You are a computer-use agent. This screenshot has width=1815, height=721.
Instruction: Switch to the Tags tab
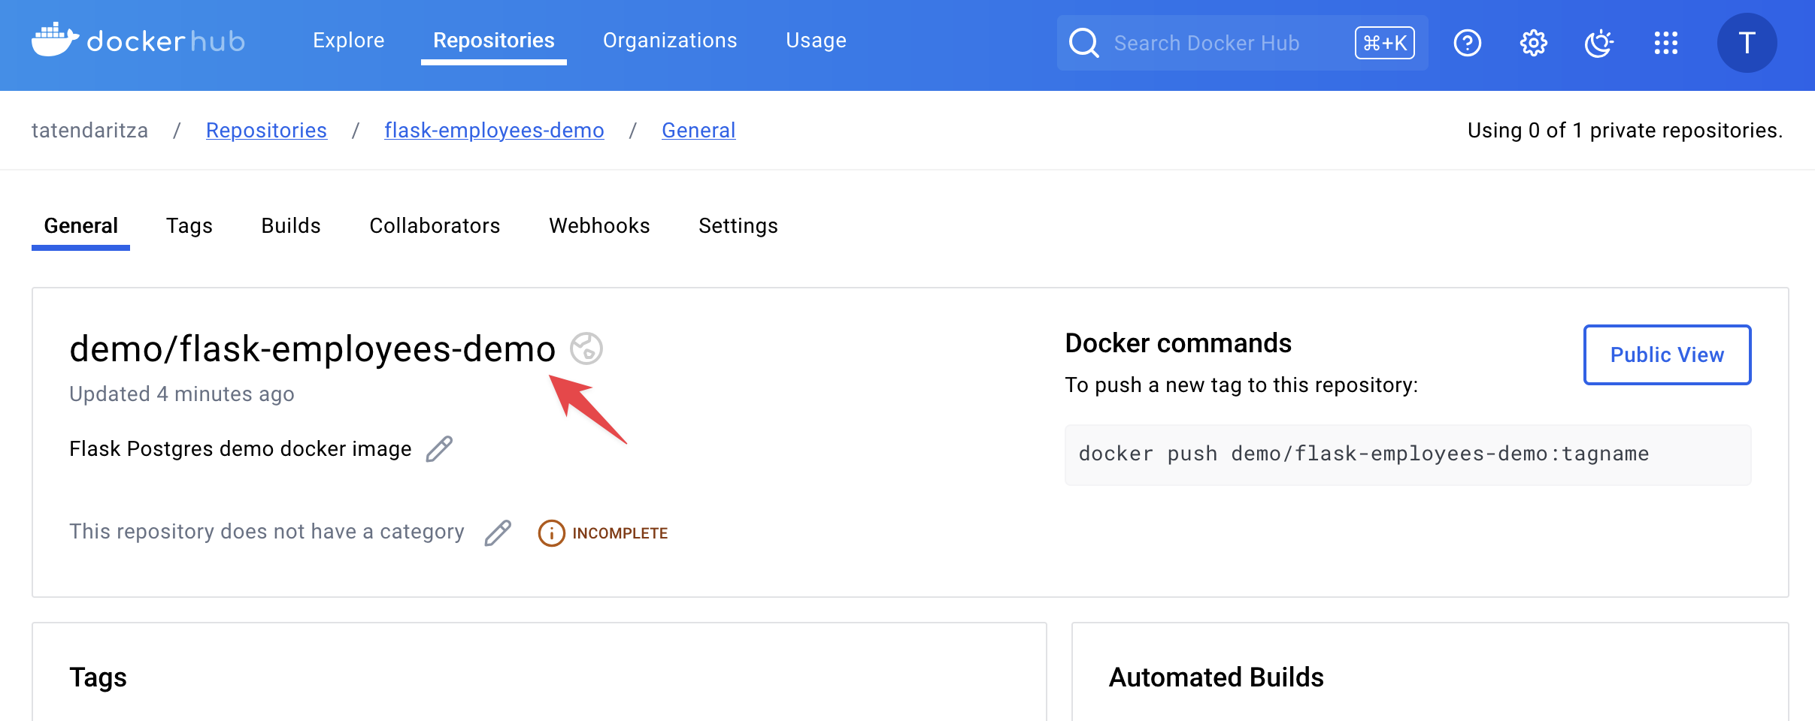pyautogui.click(x=189, y=226)
